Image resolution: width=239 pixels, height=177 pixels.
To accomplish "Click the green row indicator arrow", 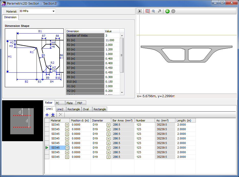I will (x=47, y=148).
